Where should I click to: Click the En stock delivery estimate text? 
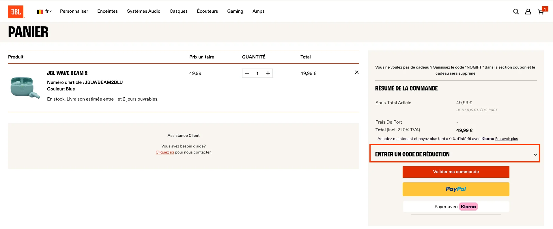pyautogui.click(x=103, y=99)
